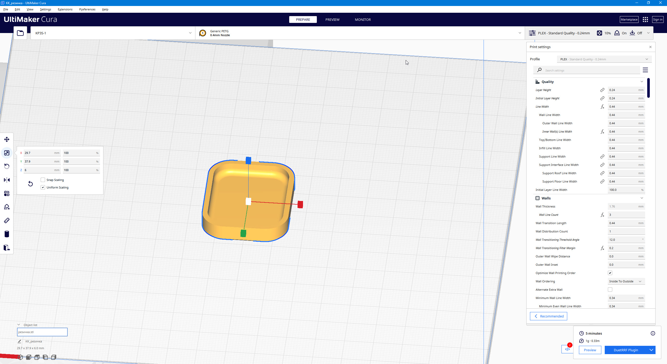Reset the scale of the model
Screen dimensions: 667x364
(x=30, y=184)
